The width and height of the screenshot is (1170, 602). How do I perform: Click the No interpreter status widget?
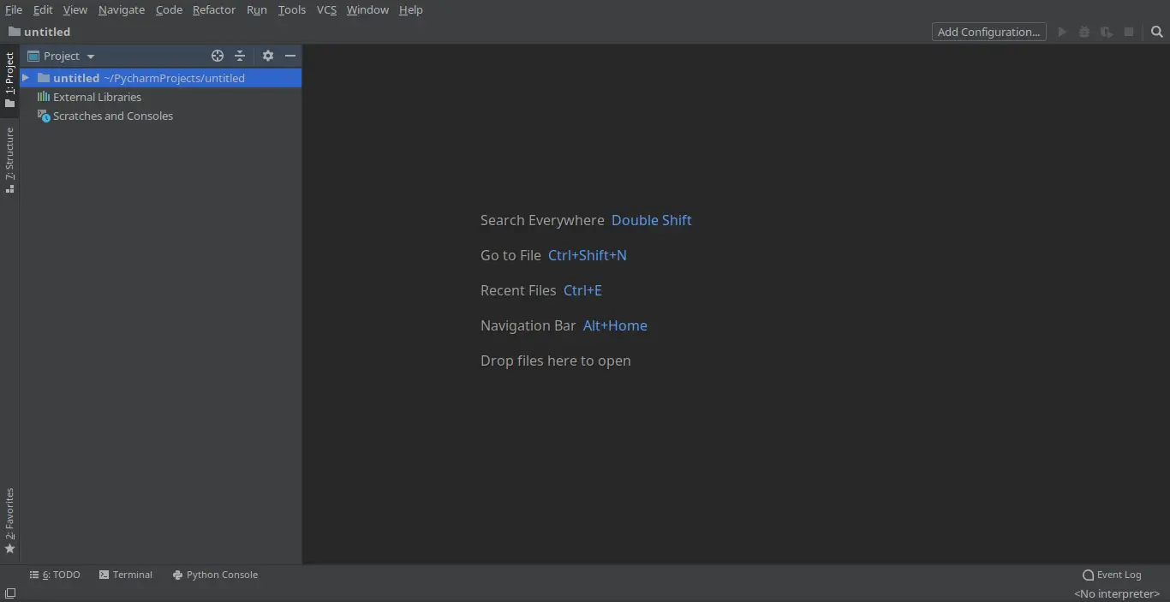(x=1117, y=593)
